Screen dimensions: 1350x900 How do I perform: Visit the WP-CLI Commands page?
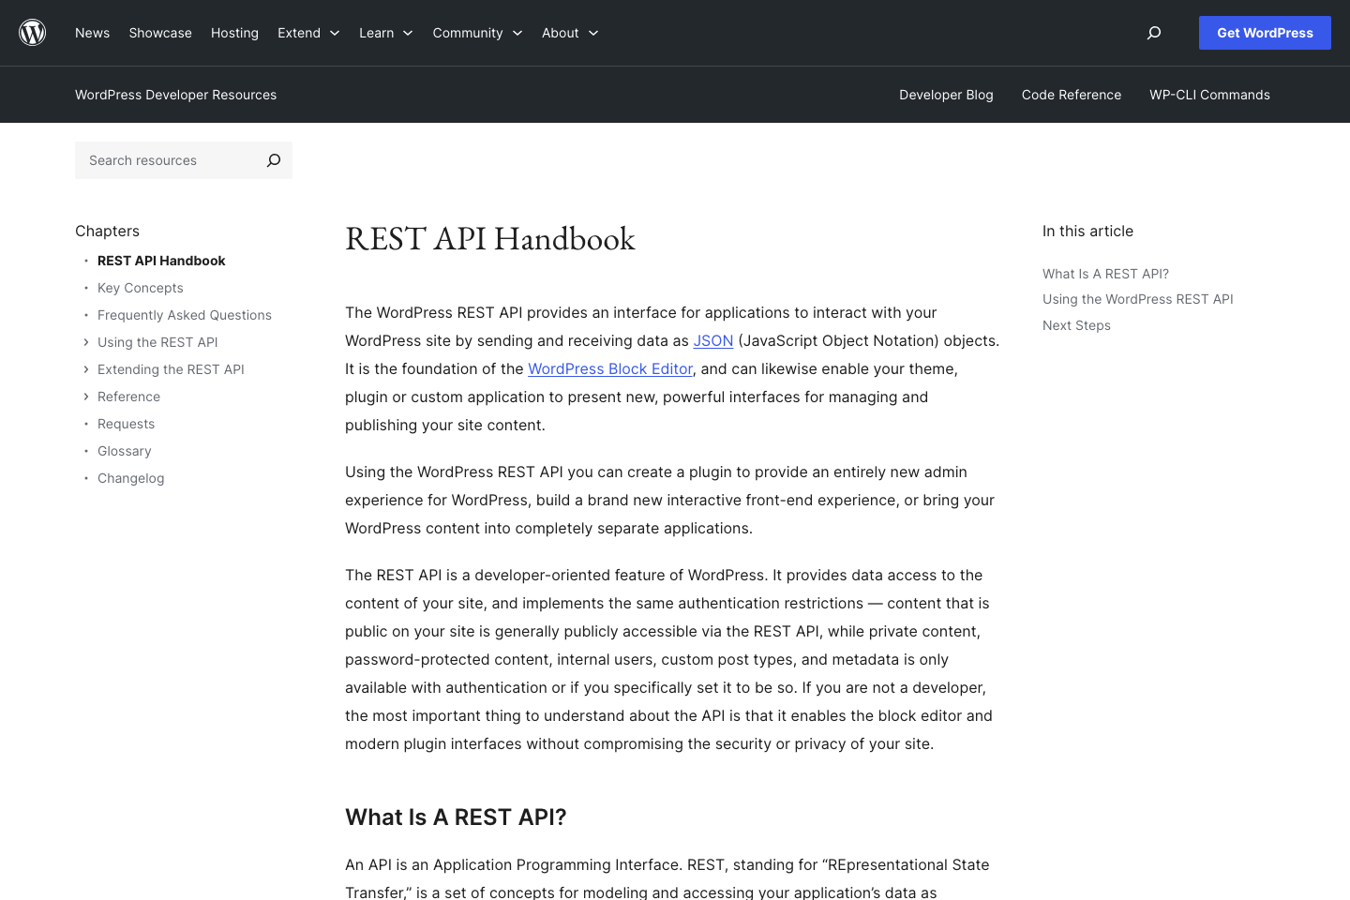click(x=1209, y=95)
